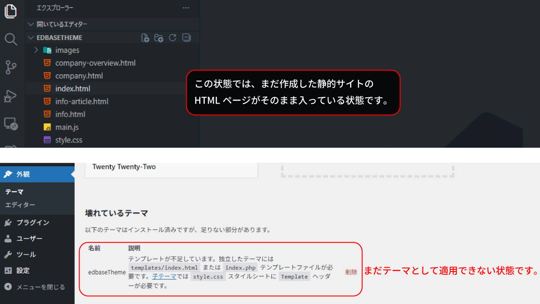Create a new file in EDBASETHEME
This screenshot has width=540, height=304.
pos(145,38)
